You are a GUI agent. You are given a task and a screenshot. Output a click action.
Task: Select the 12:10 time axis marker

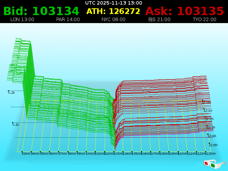[208, 111]
